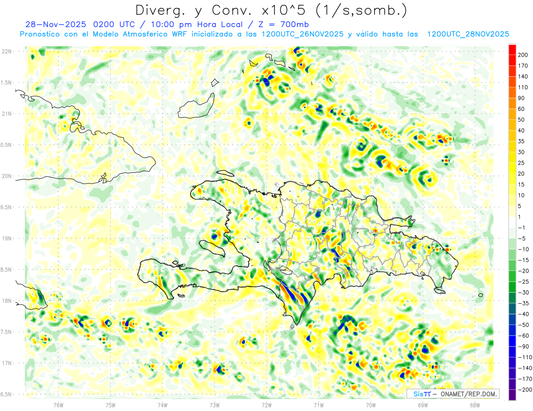
Task: Click the '-90' scale value
Action: point(525,347)
